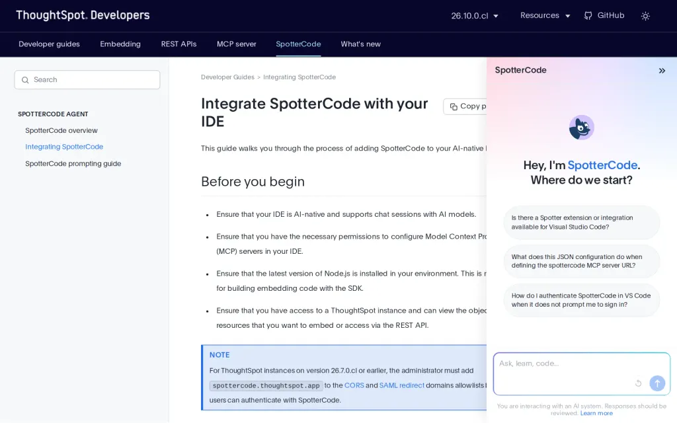Open the GitHub link

click(604, 16)
